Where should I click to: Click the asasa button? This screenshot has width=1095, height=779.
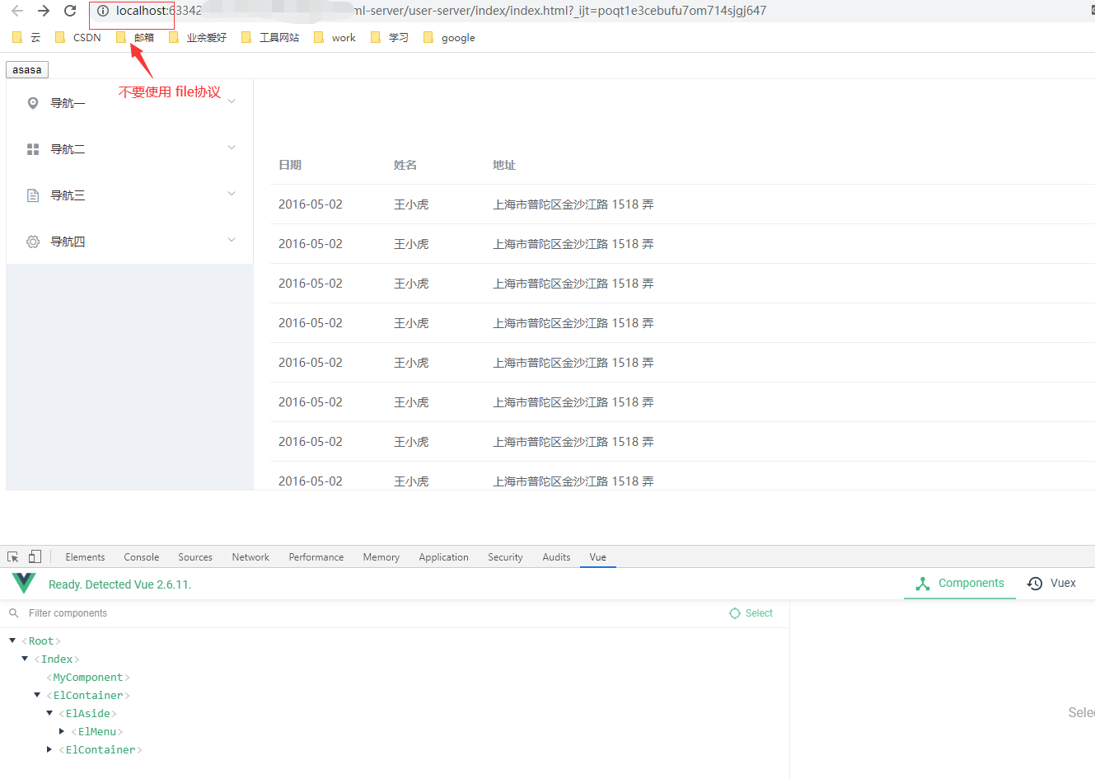click(27, 70)
